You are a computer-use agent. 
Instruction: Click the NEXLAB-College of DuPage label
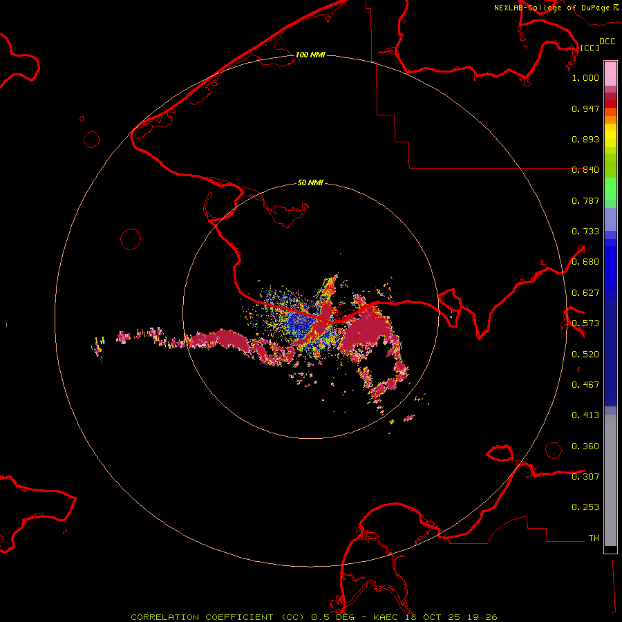coord(552,8)
